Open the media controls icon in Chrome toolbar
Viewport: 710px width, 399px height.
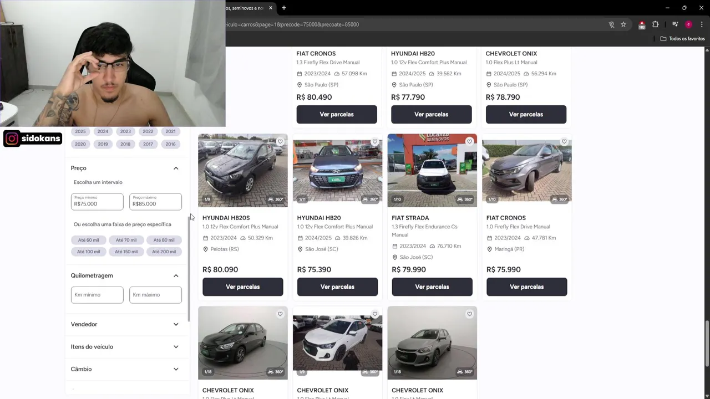pyautogui.click(x=675, y=24)
